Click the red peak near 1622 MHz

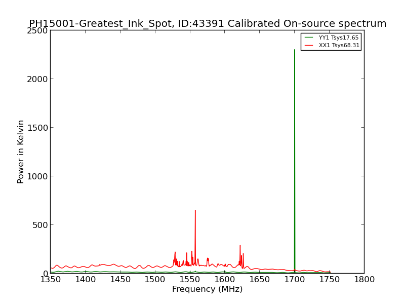[240, 256]
